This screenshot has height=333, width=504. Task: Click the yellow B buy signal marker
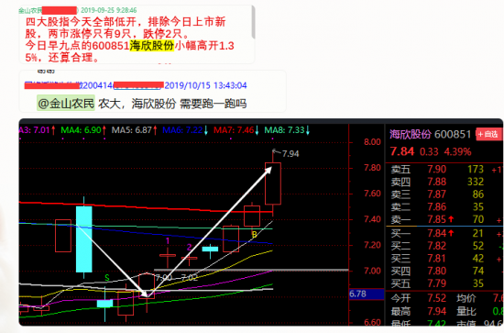254,234
